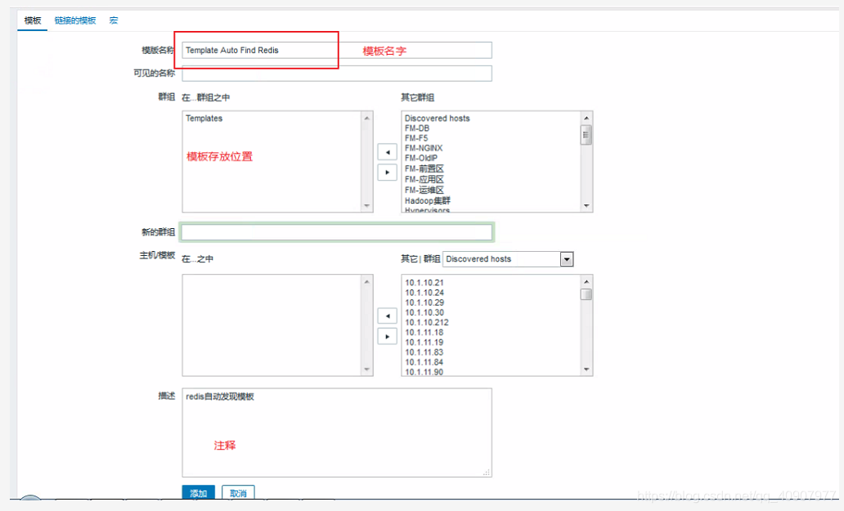
Task: Click scroll-down arrow of 其它群组 list
Action: [586, 205]
